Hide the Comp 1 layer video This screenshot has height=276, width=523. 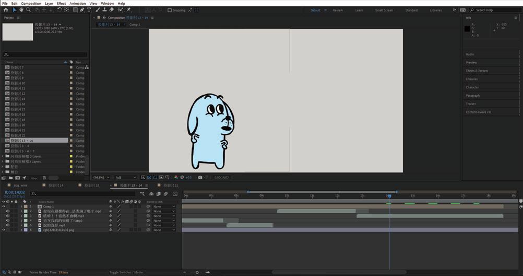4,206
